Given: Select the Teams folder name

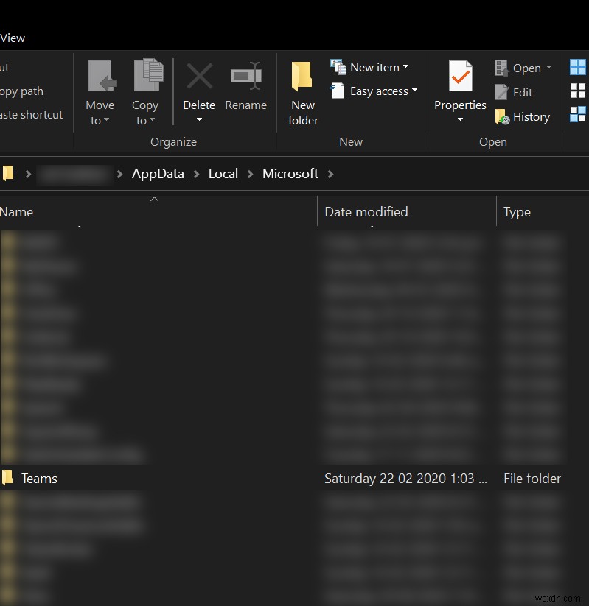Looking at the screenshot, I should click(40, 479).
